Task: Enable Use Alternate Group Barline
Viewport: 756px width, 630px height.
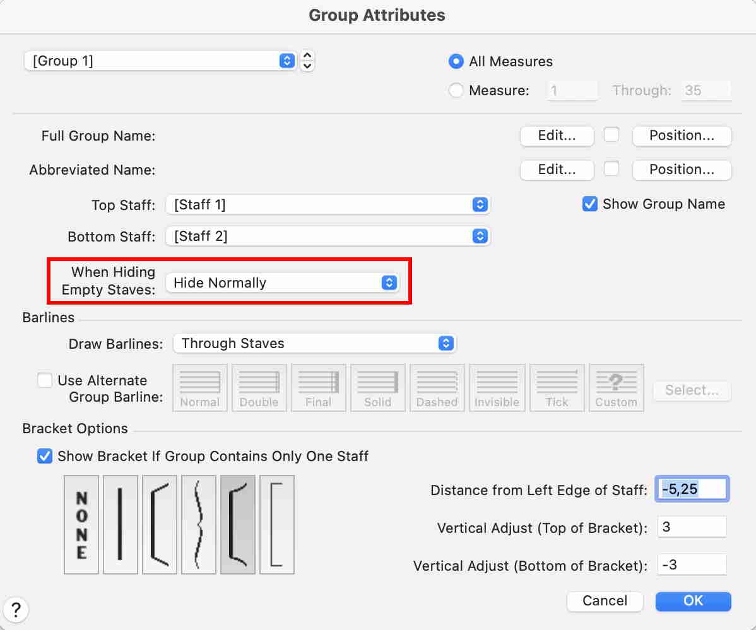Action: point(45,381)
